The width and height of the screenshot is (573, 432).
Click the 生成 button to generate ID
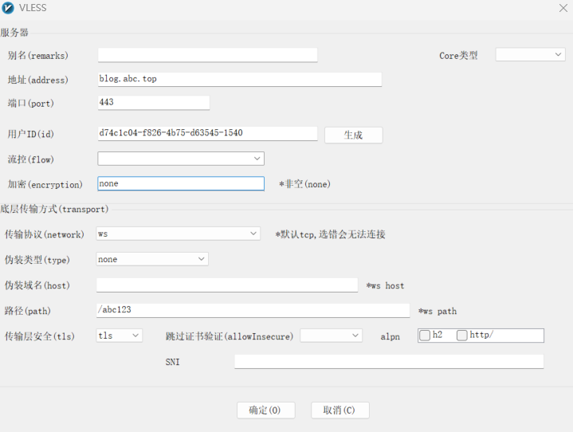pyautogui.click(x=353, y=135)
